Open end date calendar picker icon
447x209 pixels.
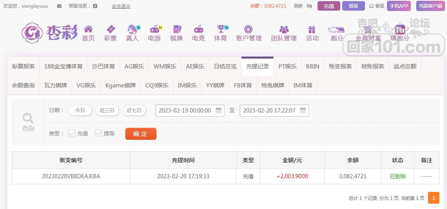tap(303, 110)
